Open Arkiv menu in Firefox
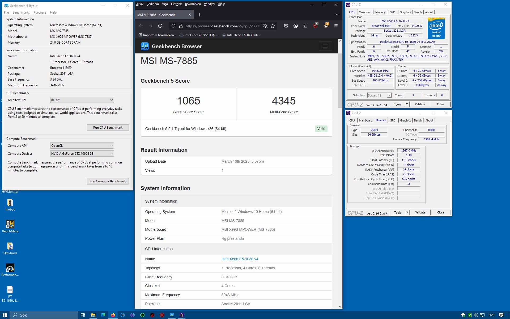The image size is (510, 319). 140,4
